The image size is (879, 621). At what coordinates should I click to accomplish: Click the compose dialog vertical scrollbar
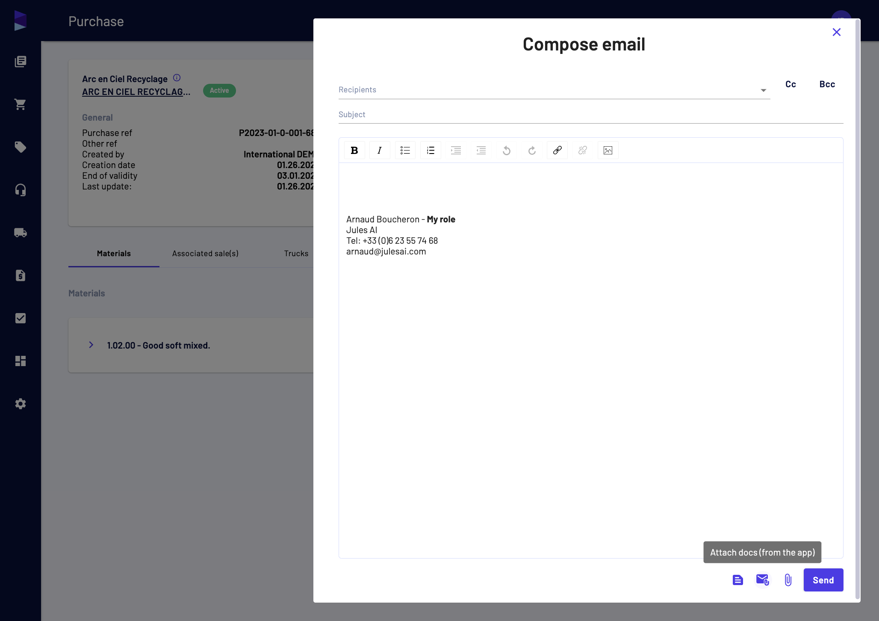pos(857,309)
